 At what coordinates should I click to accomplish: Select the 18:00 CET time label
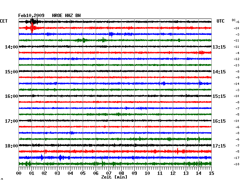(11, 146)
